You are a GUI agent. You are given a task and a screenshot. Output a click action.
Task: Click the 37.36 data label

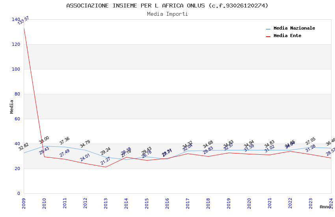coord(65,140)
